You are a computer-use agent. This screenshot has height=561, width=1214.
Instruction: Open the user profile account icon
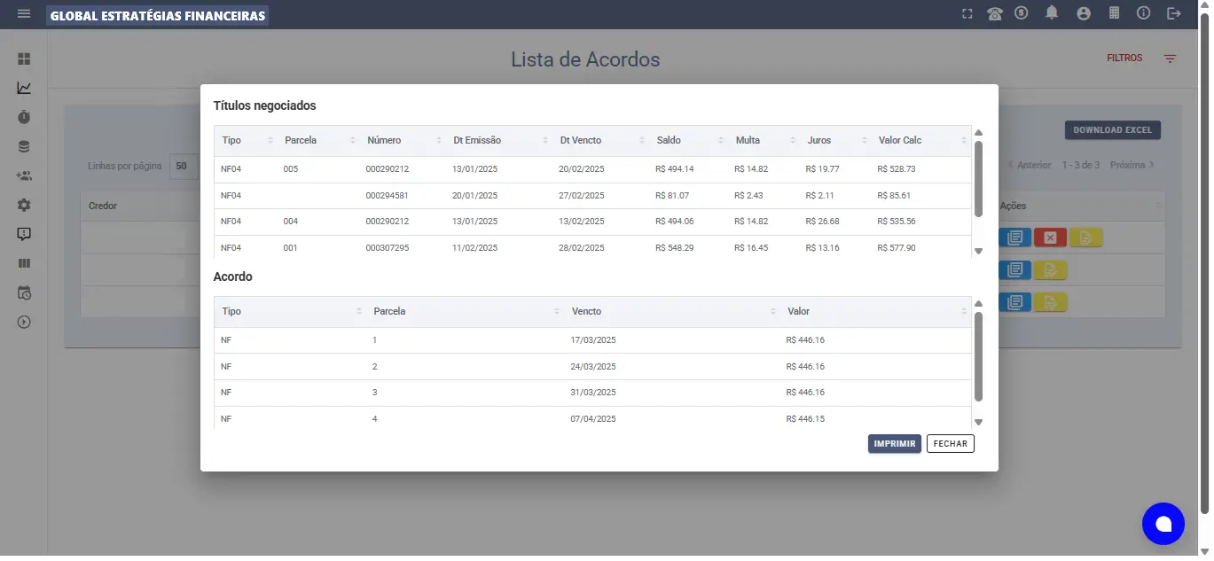point(1083,14)
